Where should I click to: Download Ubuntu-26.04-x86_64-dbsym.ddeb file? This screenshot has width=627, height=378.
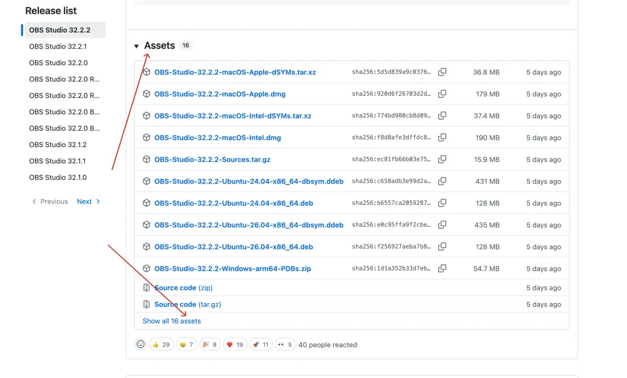point(248,225)
